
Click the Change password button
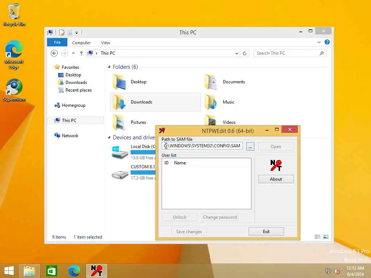220,217
